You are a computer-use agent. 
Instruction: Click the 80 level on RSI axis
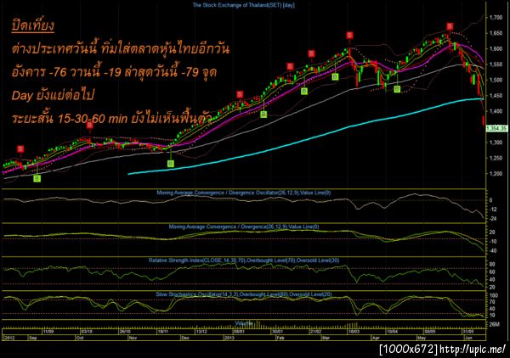click(x=492, y=264)
